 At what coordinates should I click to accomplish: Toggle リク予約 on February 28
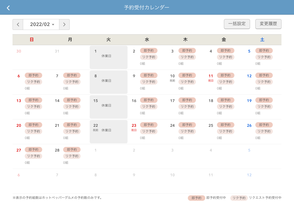click(x=72, y=156)
